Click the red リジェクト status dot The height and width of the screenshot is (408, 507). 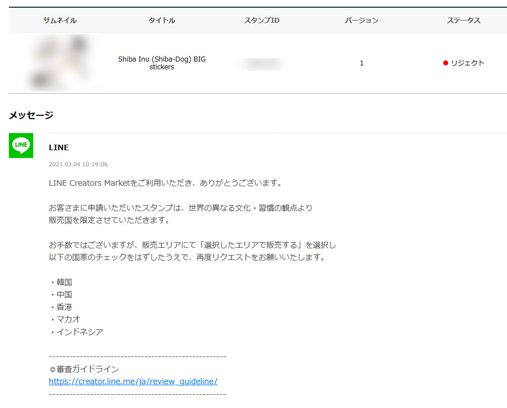(445, 63)
